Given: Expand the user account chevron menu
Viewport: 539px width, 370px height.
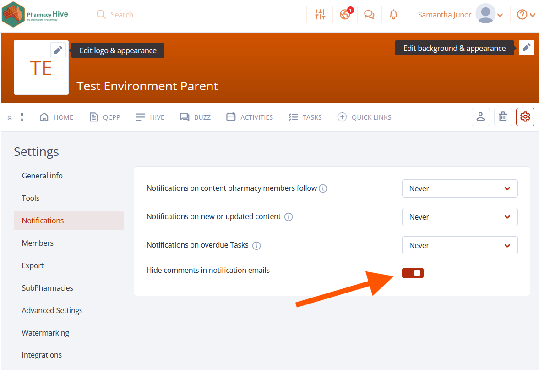Looking at the screenshot, I should click(x=500, y=15).
